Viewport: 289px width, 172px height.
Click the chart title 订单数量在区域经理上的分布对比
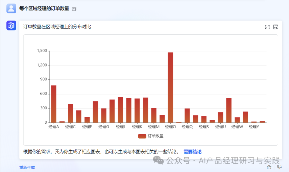point(57,27)
